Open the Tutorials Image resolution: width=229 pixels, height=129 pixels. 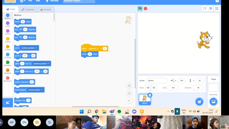coord(52,1)
